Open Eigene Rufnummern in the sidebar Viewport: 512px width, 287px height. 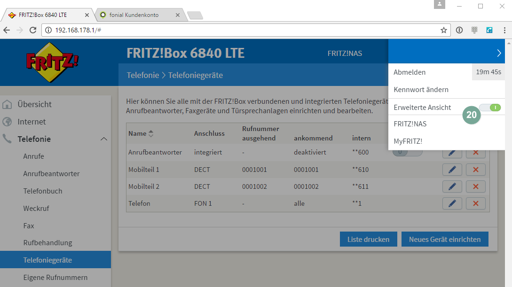tap(55, 277)
